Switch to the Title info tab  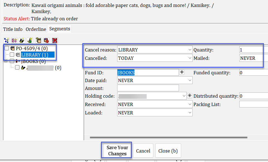pos(13,29)
